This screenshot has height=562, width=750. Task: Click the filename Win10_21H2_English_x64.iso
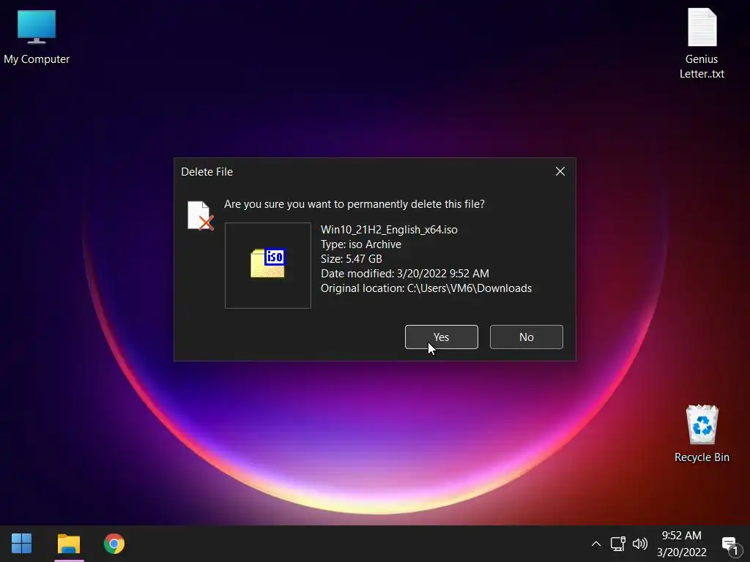click(x=389, y=230)
